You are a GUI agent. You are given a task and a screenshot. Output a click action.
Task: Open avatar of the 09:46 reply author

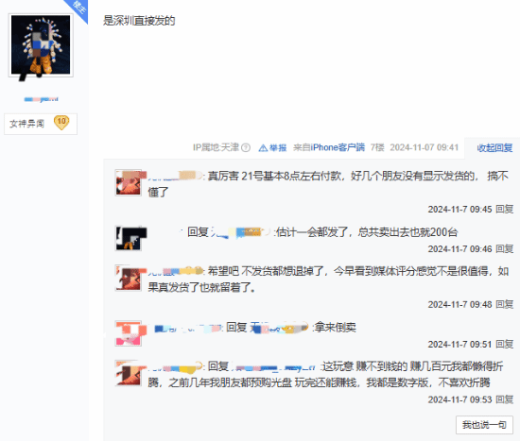[x=129, y=238]
